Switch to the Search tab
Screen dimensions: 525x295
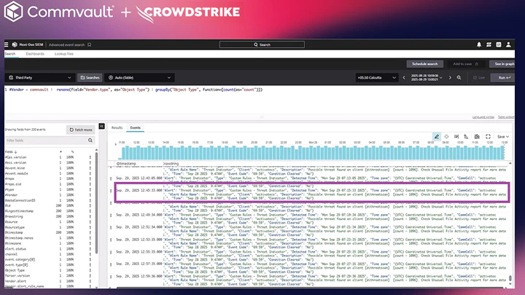pos(10,54)
